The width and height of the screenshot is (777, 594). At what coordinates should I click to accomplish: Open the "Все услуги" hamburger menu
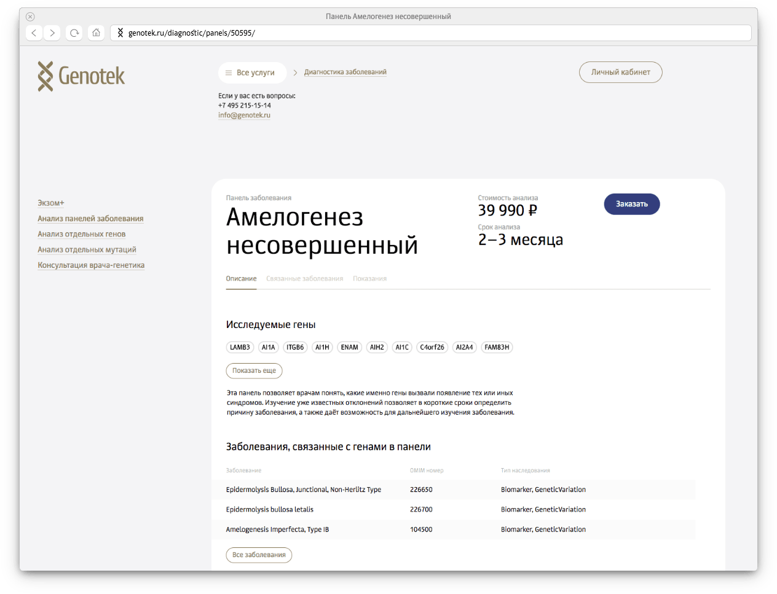point(252,72)
